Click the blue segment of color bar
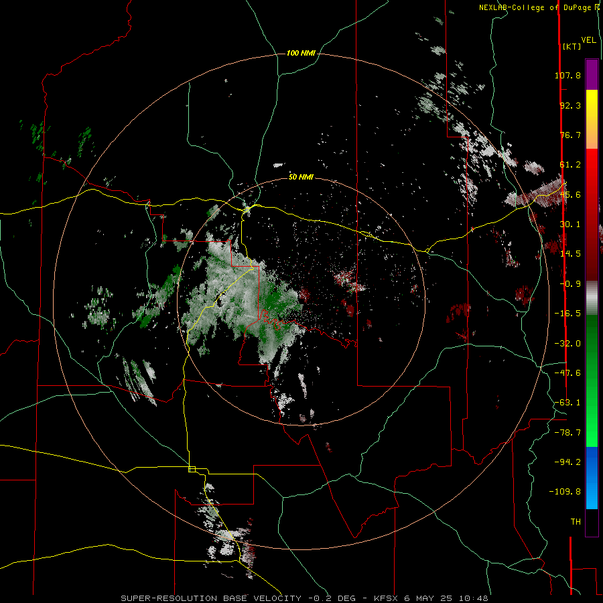Image resolution: width=603 pixels, height=603 pixels. 592,478
